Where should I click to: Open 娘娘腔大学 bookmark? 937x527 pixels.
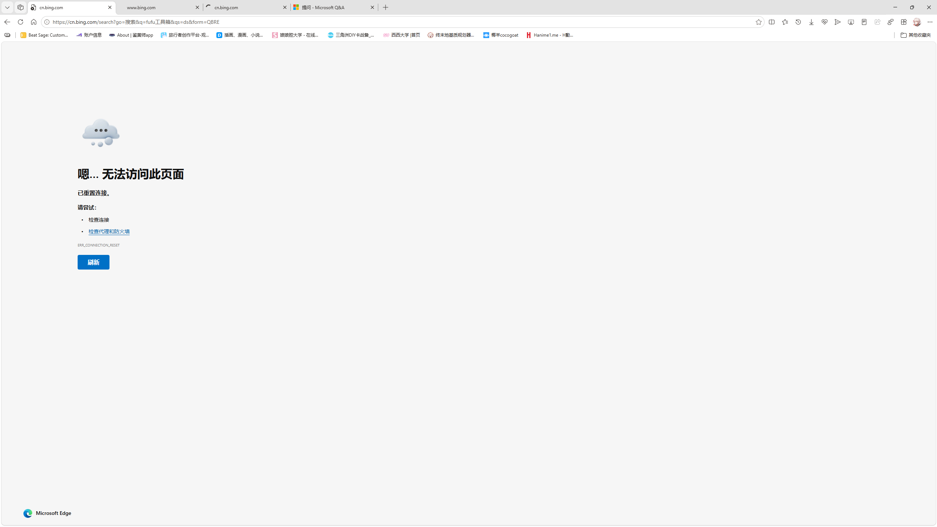pos(295,35)
